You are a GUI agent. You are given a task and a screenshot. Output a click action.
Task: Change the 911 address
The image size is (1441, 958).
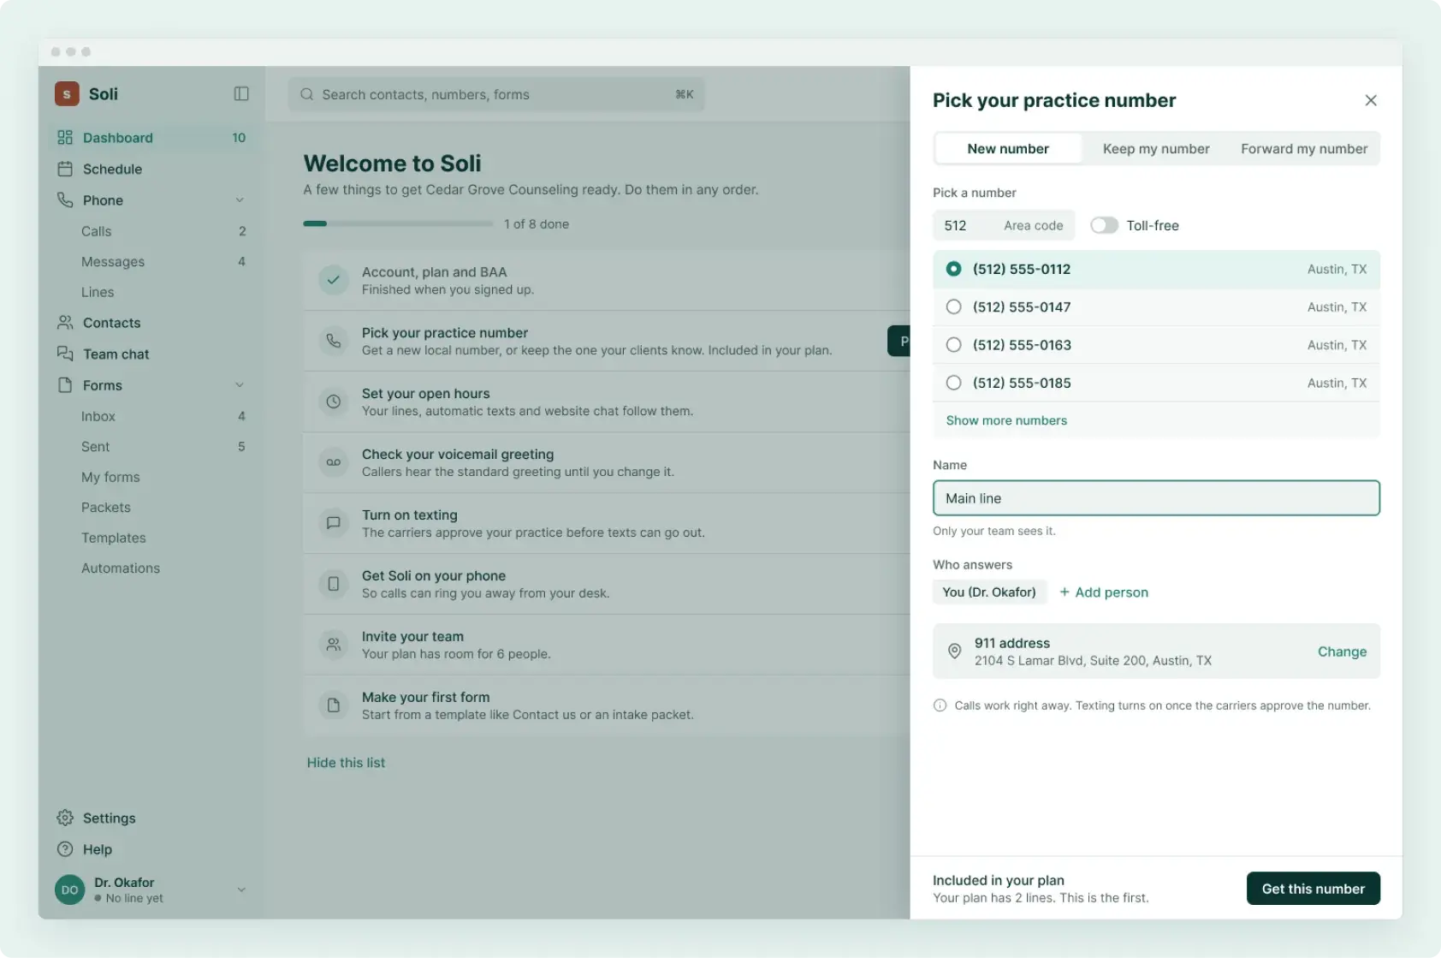[1342, 652]
